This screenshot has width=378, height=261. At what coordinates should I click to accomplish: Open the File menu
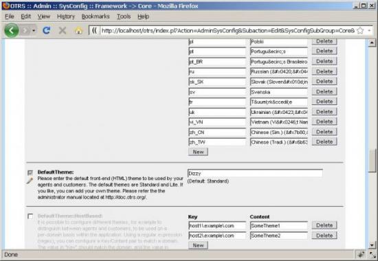10,16
